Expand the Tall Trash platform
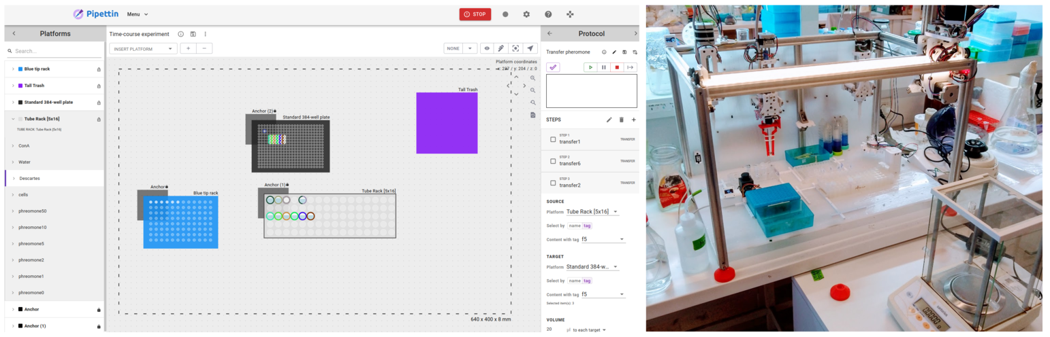 (12, 86)
